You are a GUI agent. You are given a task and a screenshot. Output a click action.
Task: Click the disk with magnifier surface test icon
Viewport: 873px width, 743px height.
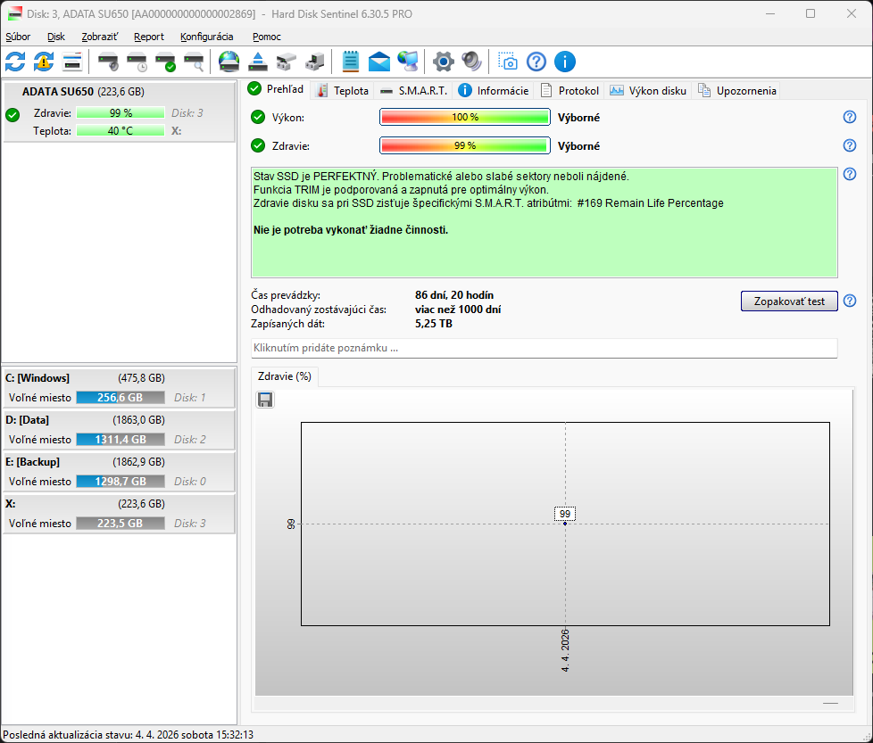[195, 62]
